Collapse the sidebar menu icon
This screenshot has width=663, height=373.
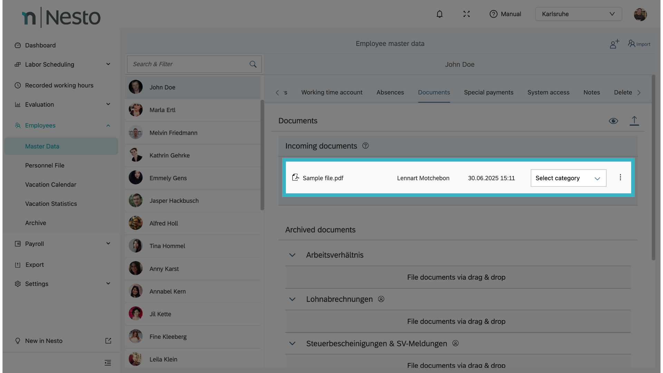tap(108, 363)
